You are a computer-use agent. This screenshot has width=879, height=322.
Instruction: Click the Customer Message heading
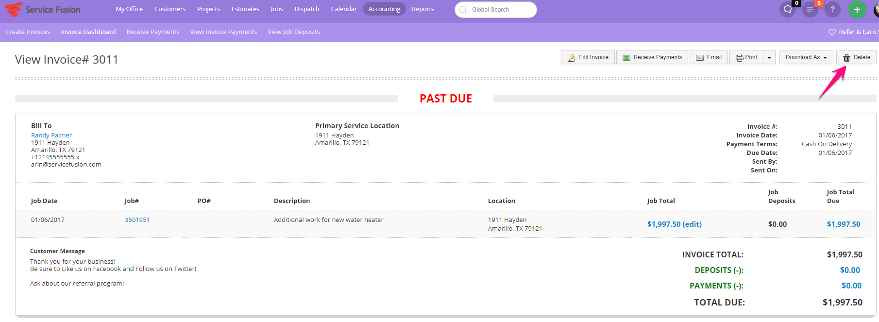pyautogui.click(x=57, y=251)
